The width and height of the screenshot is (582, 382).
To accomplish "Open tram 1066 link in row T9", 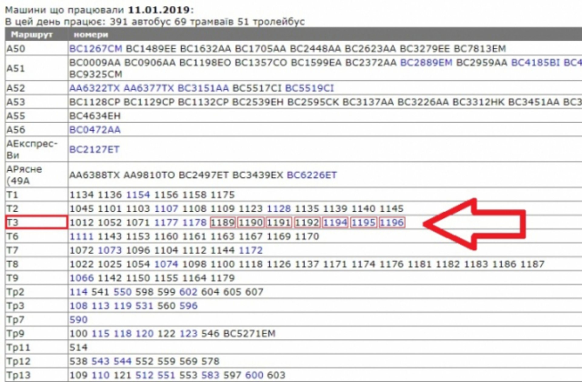I will (x=82, y=278).
